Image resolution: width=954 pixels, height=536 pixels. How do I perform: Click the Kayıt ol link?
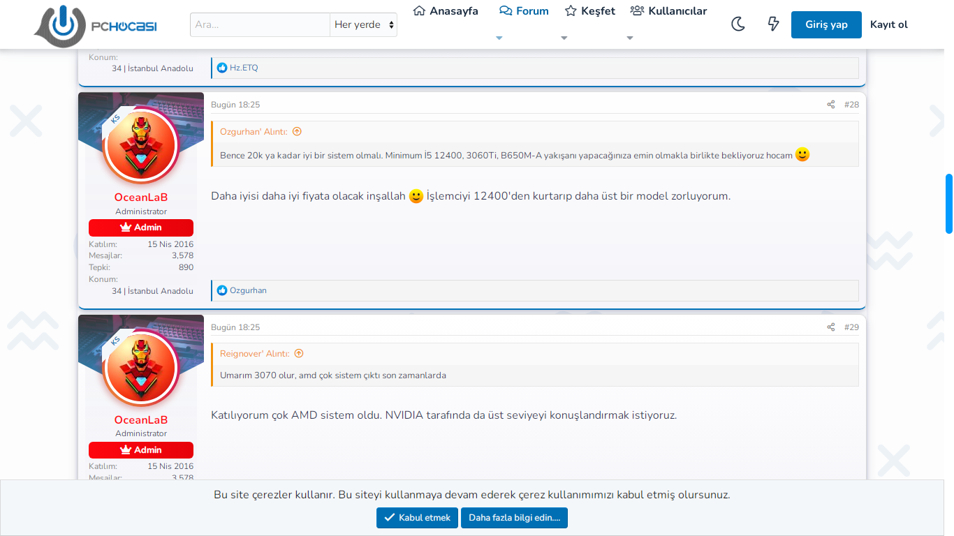point(889,24)
